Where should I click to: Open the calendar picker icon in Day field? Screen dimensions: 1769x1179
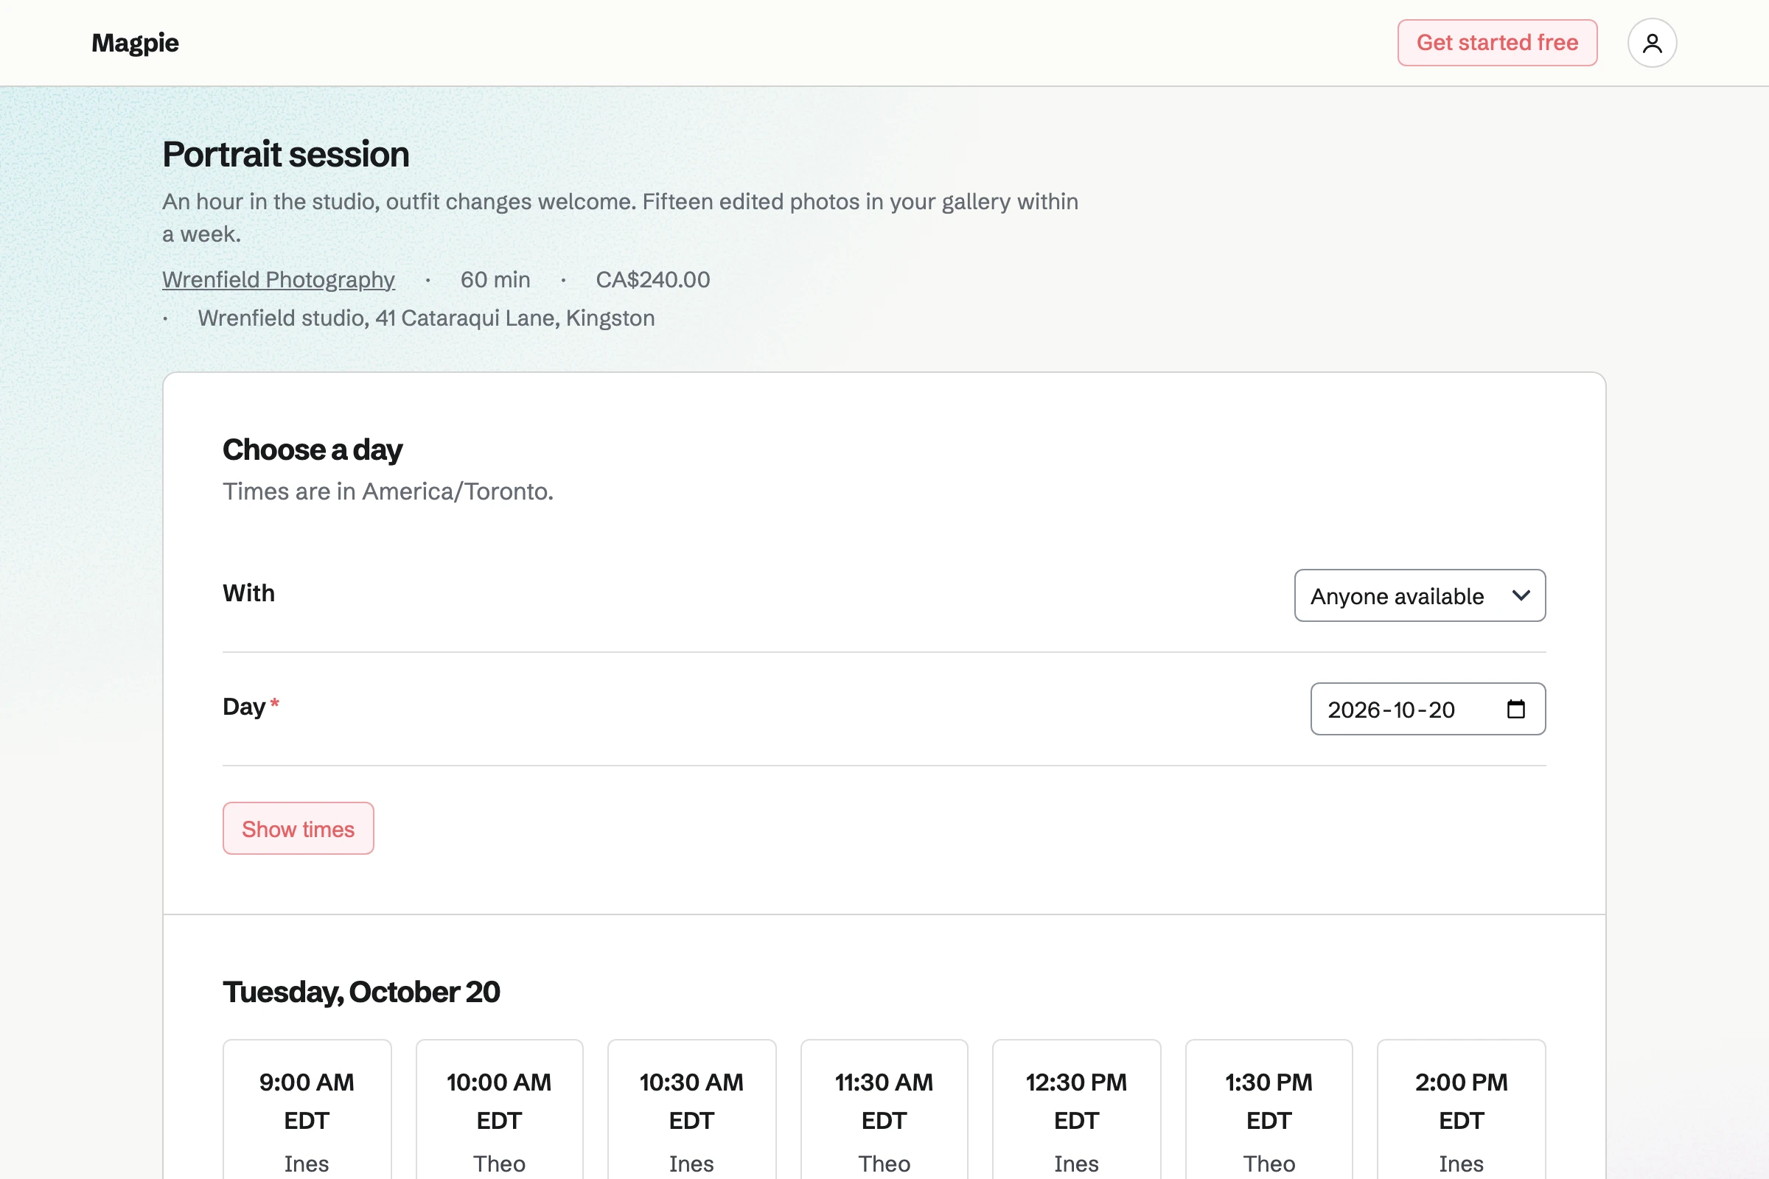(1515, 709)
